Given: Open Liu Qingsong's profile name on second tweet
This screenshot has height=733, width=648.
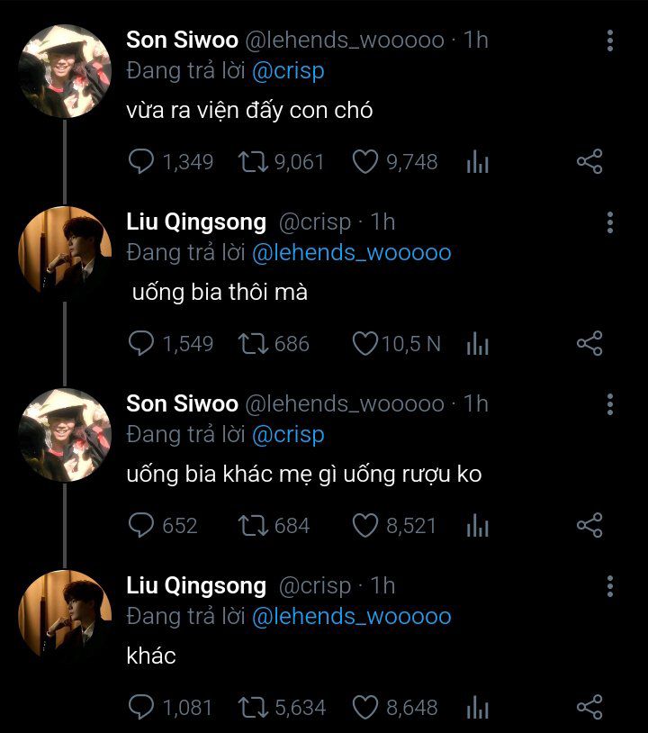Looking at the screenshot, I should pyautogui.click(x=196, y=222).
